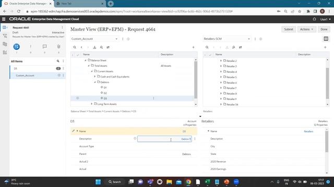Click align nodes icon in Custom_Account toolbar

point(108,47)
